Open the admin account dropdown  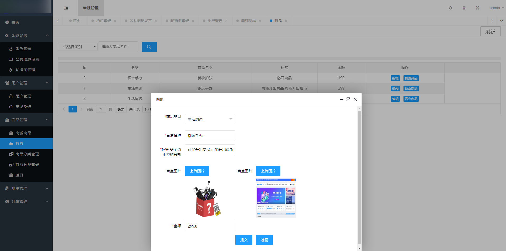pyautogui.click(x=496, y=8)
